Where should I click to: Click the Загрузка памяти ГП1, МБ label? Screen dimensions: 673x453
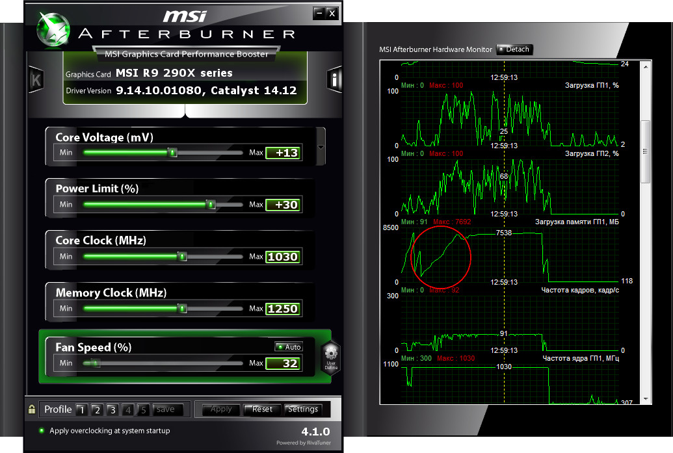577,222
